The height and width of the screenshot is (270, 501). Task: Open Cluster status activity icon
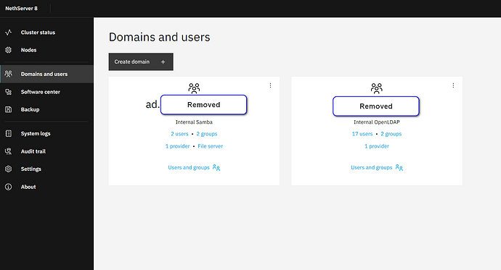point(9,32)
